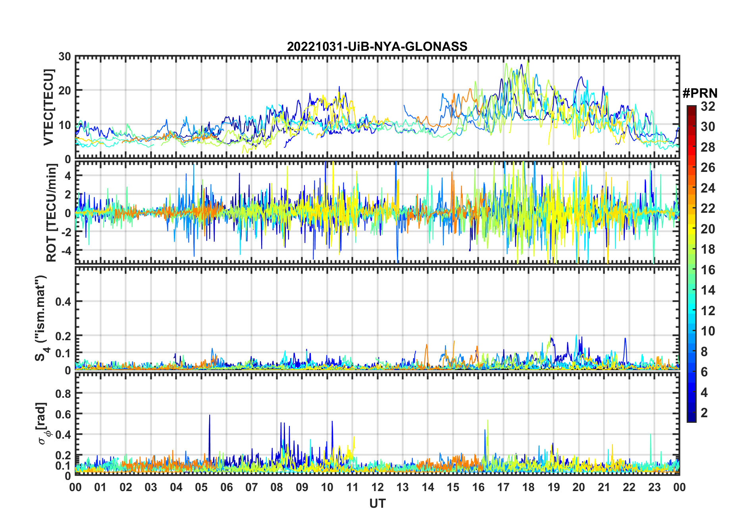
Task: Click inside the VTEC plot panel
Action: [x=377, y=108]
